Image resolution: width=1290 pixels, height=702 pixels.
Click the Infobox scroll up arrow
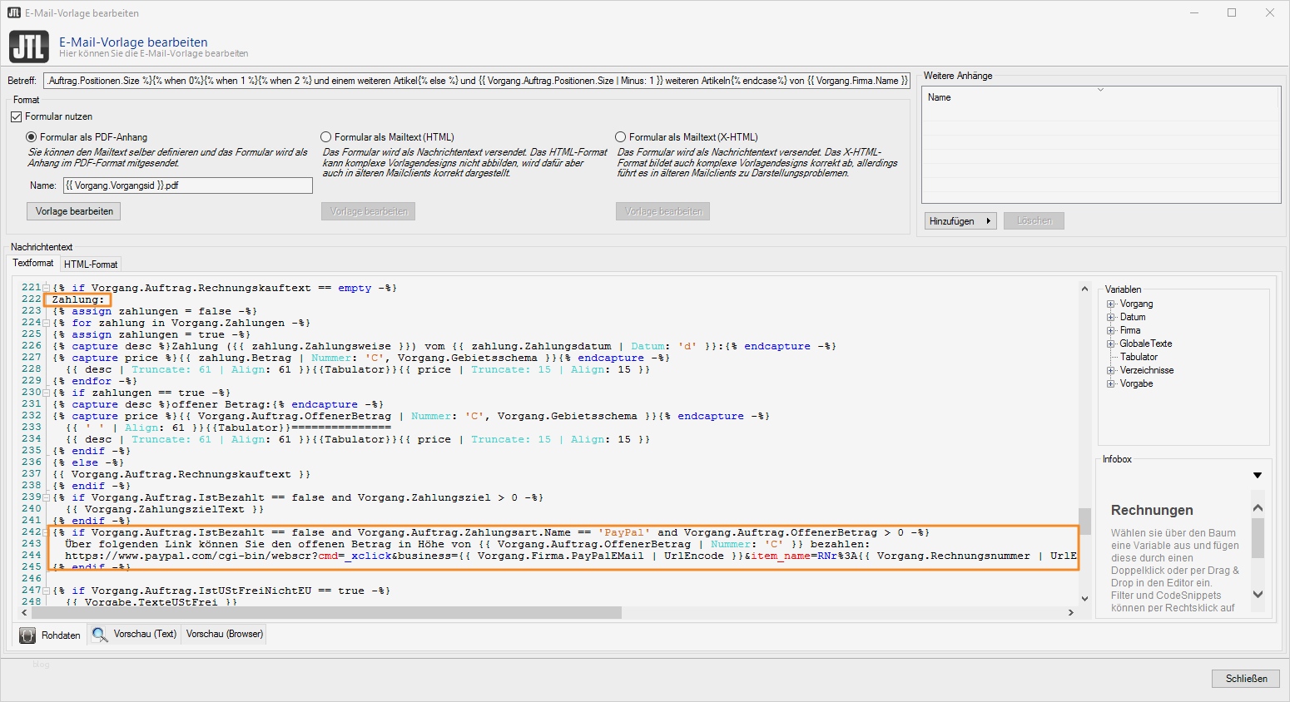pyautogui.click(x=1258, y=507)
